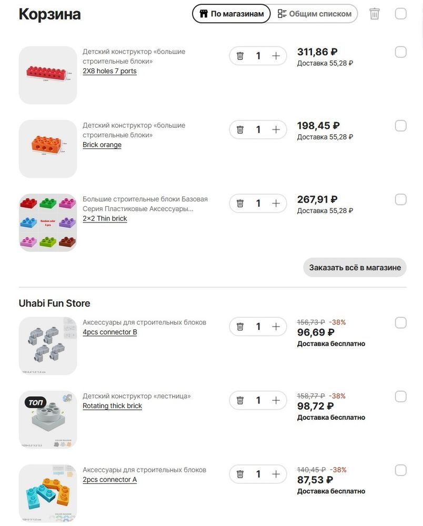The width and height of the screenshot is (423, 526).
Task: Switch to the По магазинам view
Action: click(231, 14)
